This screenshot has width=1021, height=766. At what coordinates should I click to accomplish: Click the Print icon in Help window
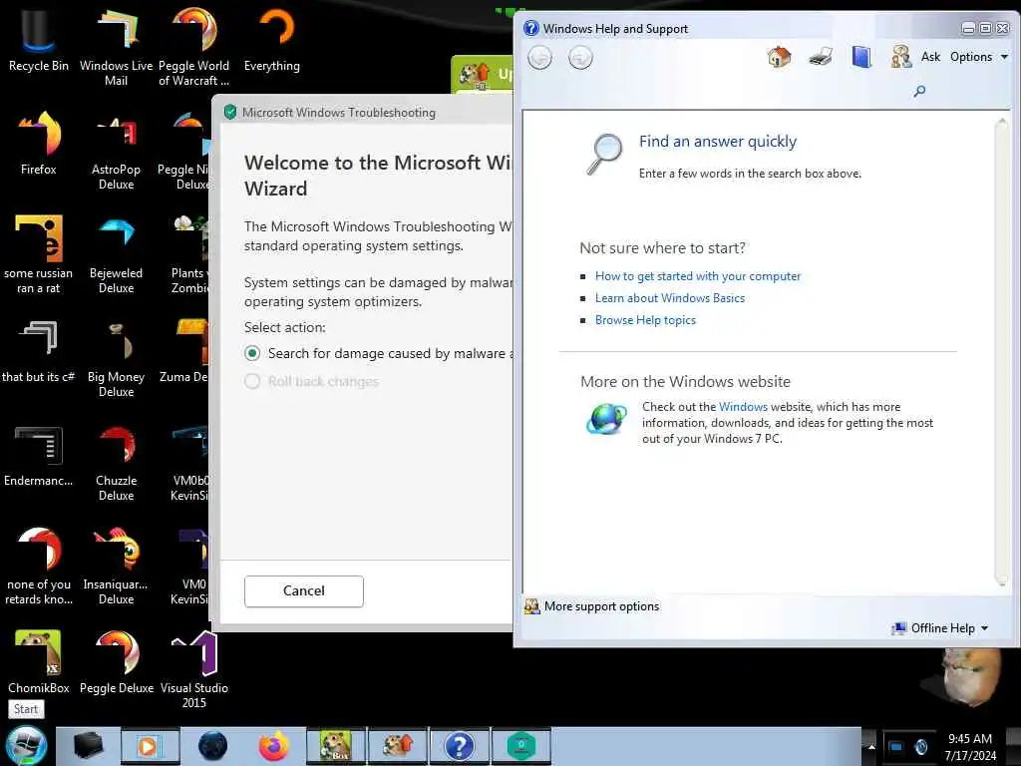[x=821, y=57]
